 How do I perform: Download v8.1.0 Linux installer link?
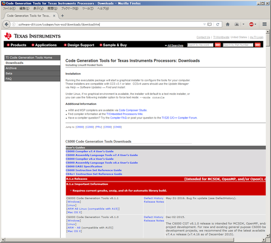71,224
